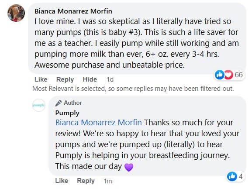252x189 pixels.
Task: Reply to Bianca's comment
Action: [65, 79]
